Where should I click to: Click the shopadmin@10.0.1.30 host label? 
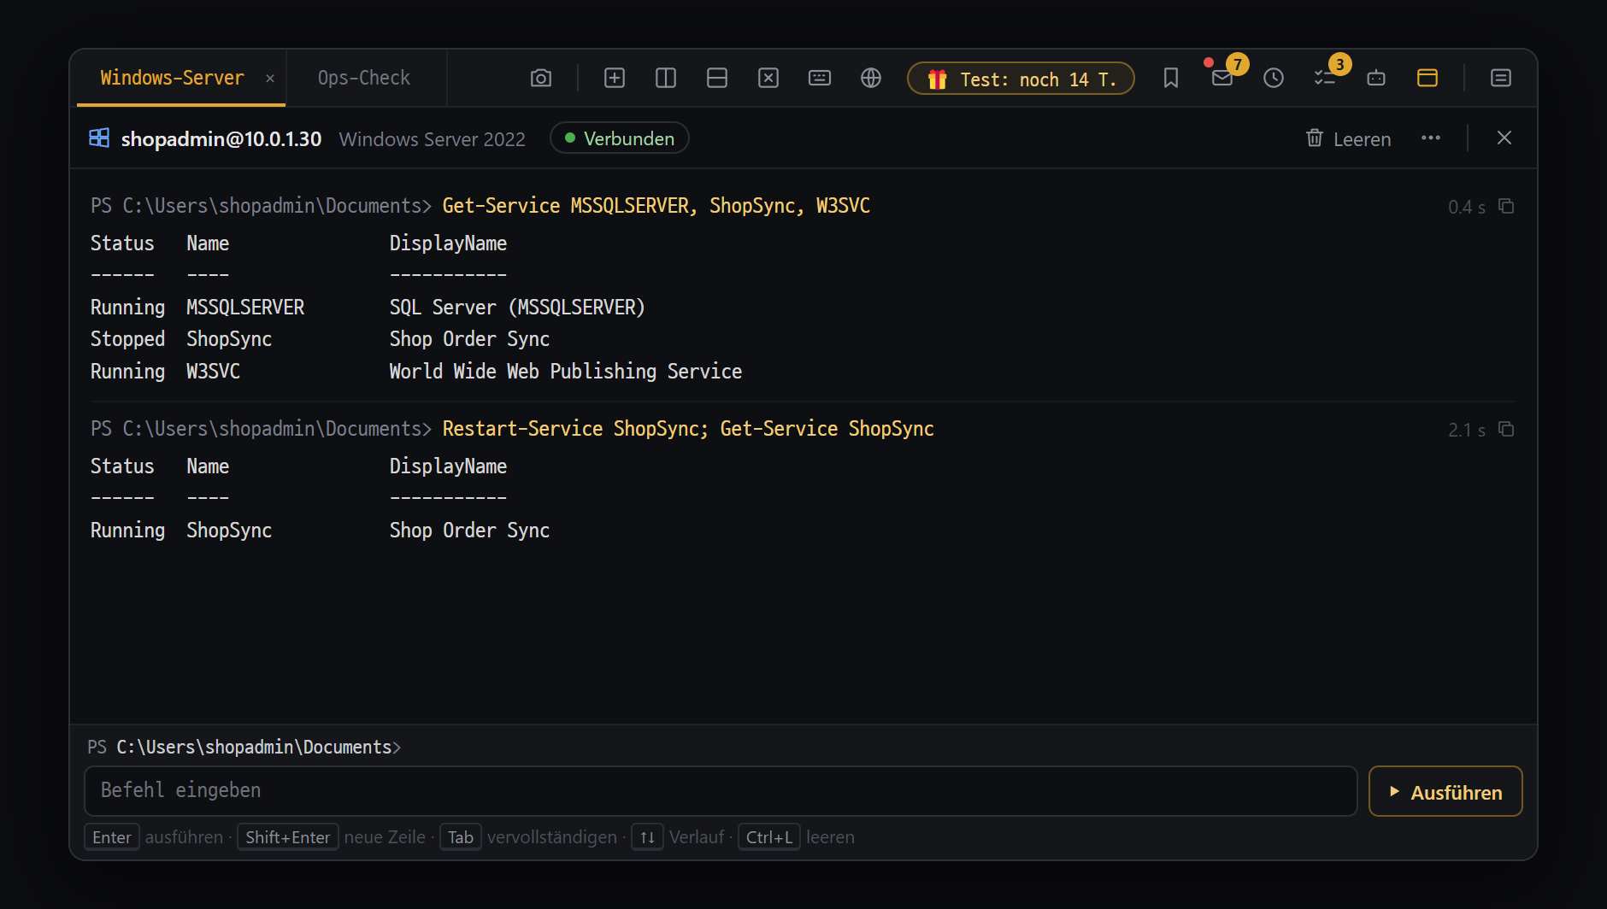click(221, 139)
